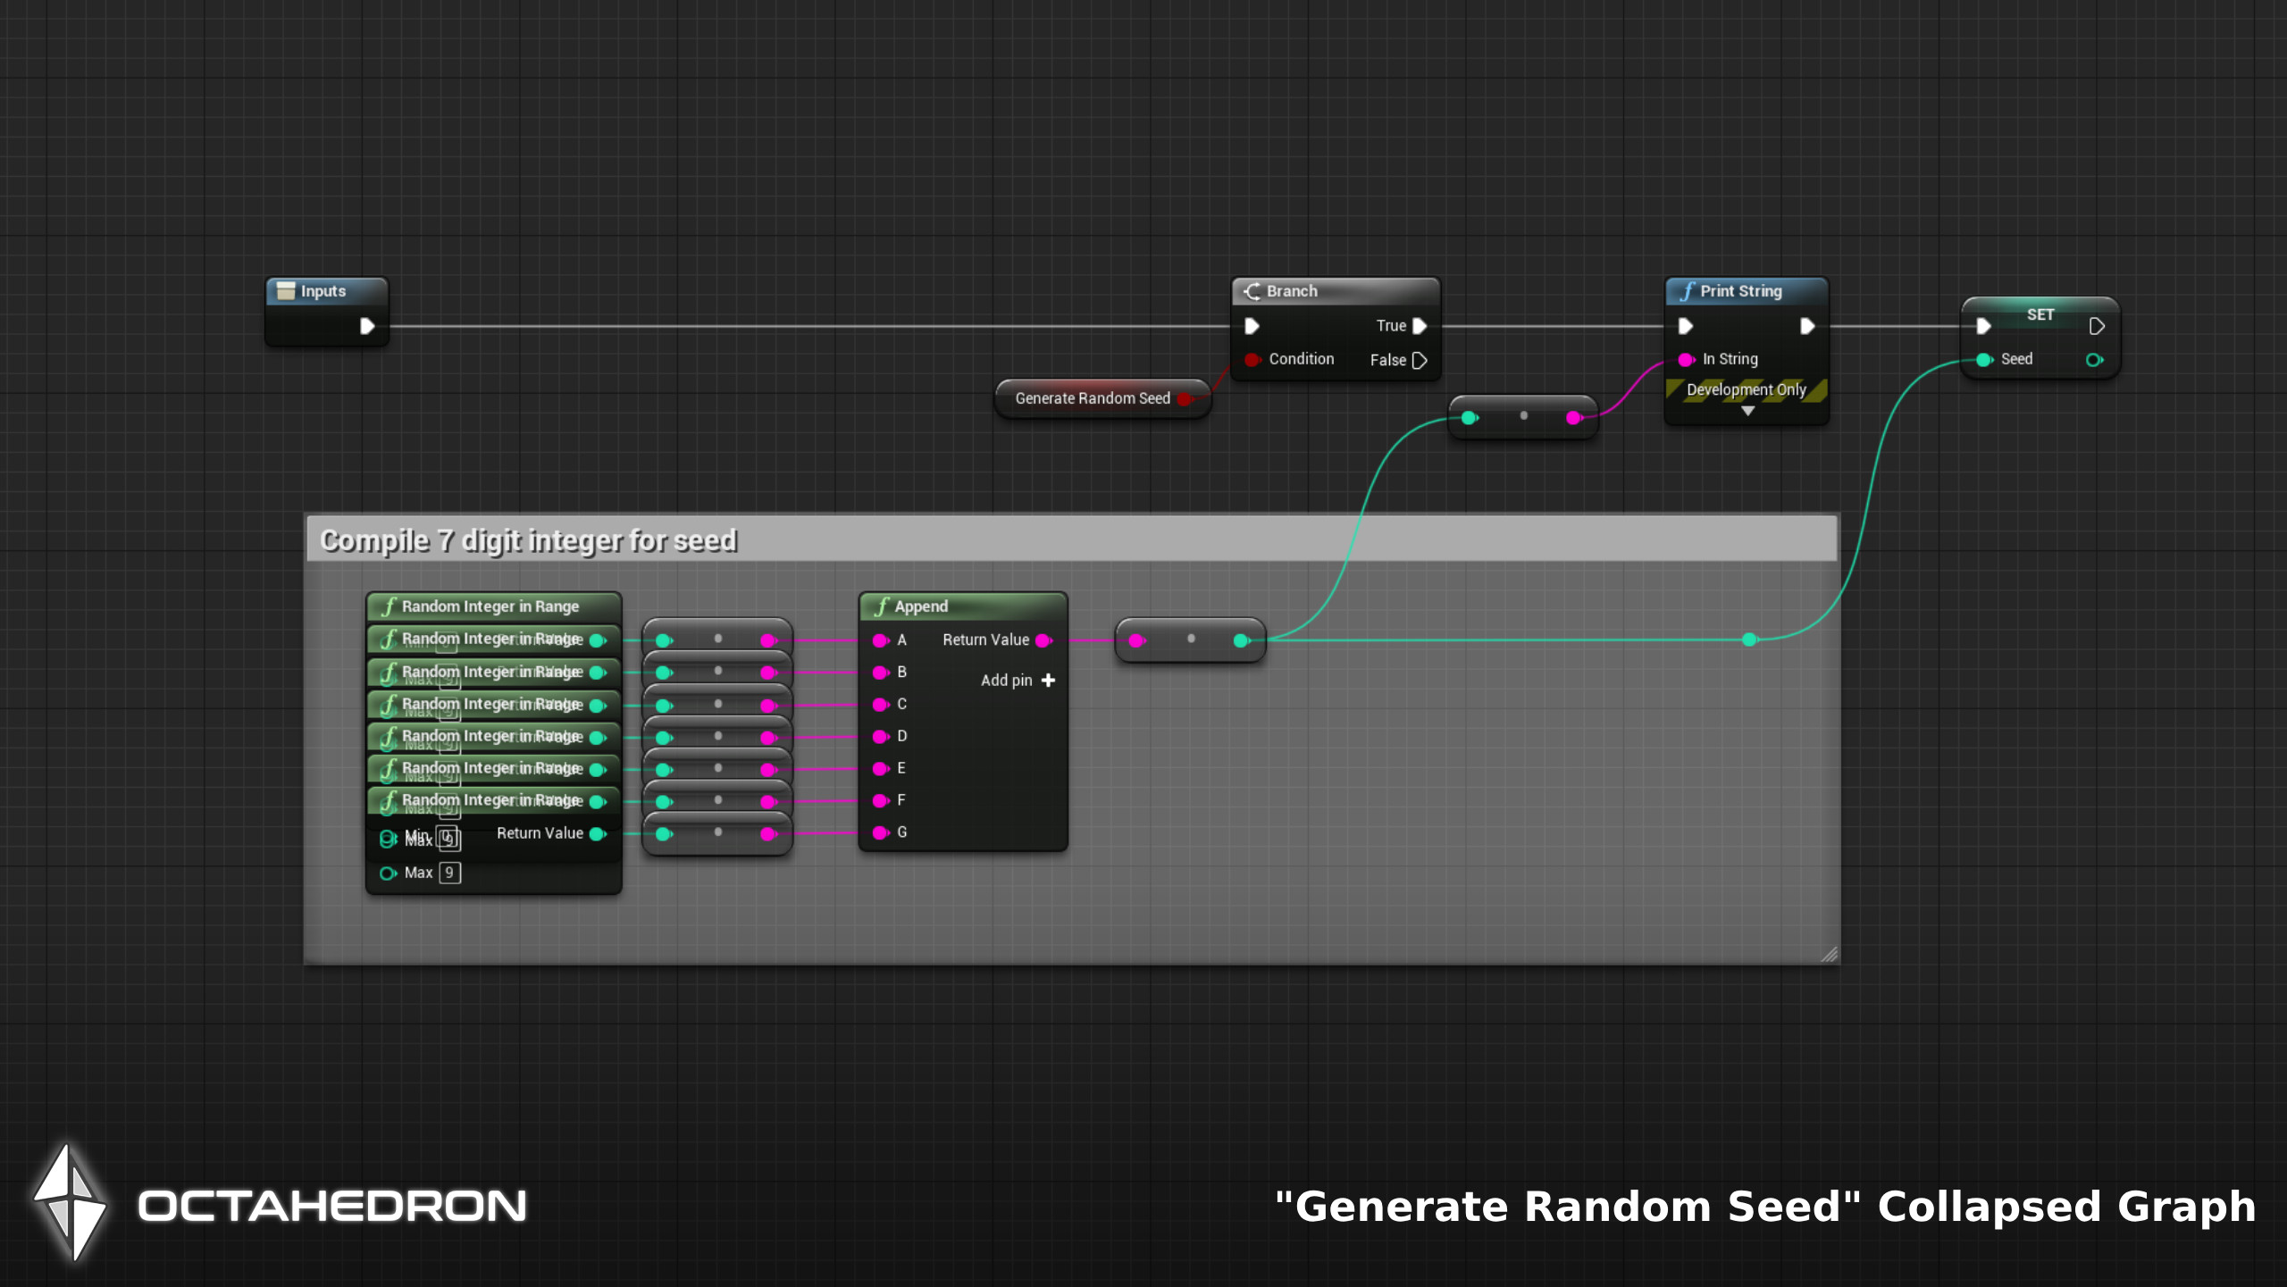This screenshot has height=1287, width=2287.
Task: Select the SET node title
Action: coord(2040,314)
